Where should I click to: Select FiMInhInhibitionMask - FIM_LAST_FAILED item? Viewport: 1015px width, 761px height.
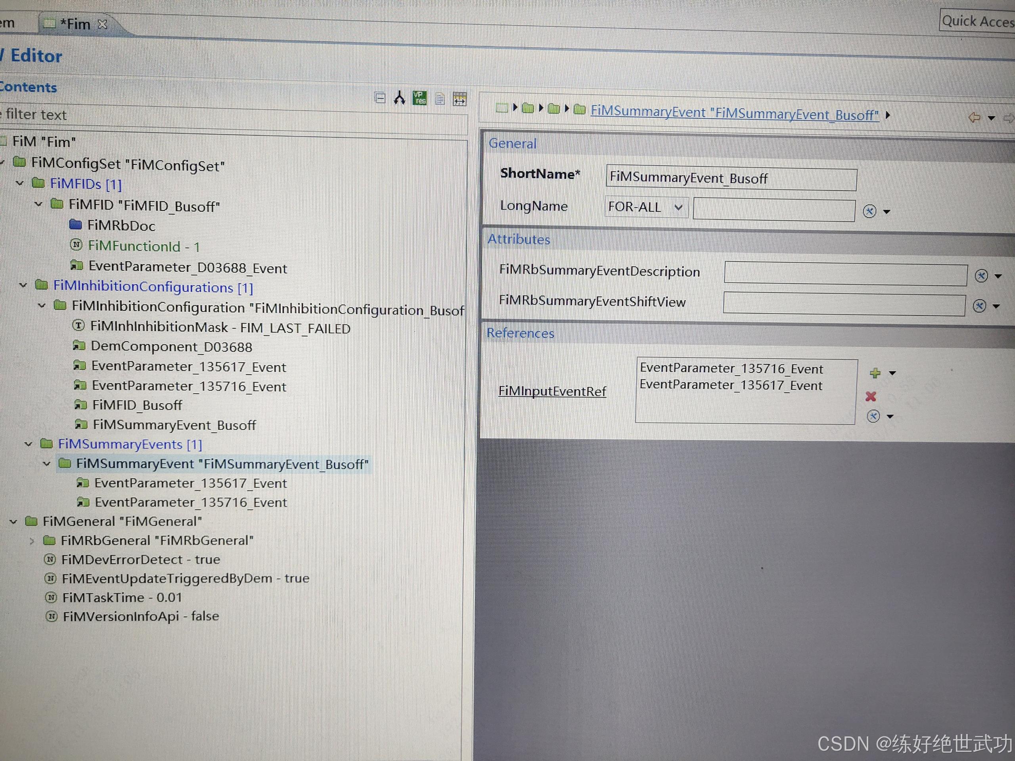220,328
